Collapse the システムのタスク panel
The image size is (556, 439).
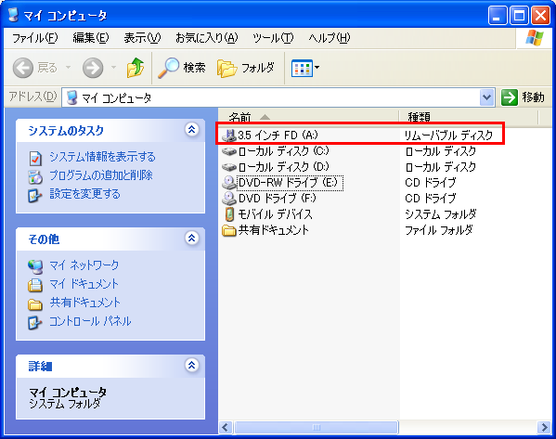(x=191, y=130)
